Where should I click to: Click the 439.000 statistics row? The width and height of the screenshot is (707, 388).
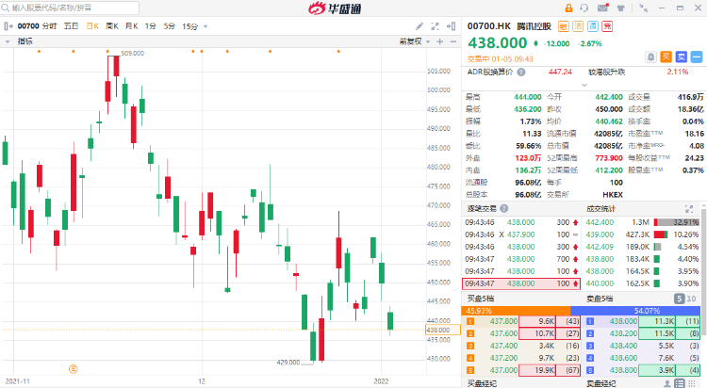643,234
